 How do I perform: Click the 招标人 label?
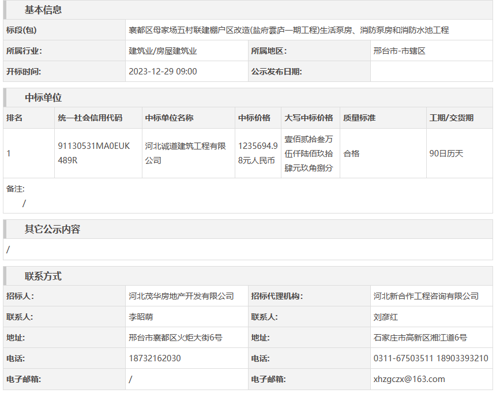click(x=20, y=296)
